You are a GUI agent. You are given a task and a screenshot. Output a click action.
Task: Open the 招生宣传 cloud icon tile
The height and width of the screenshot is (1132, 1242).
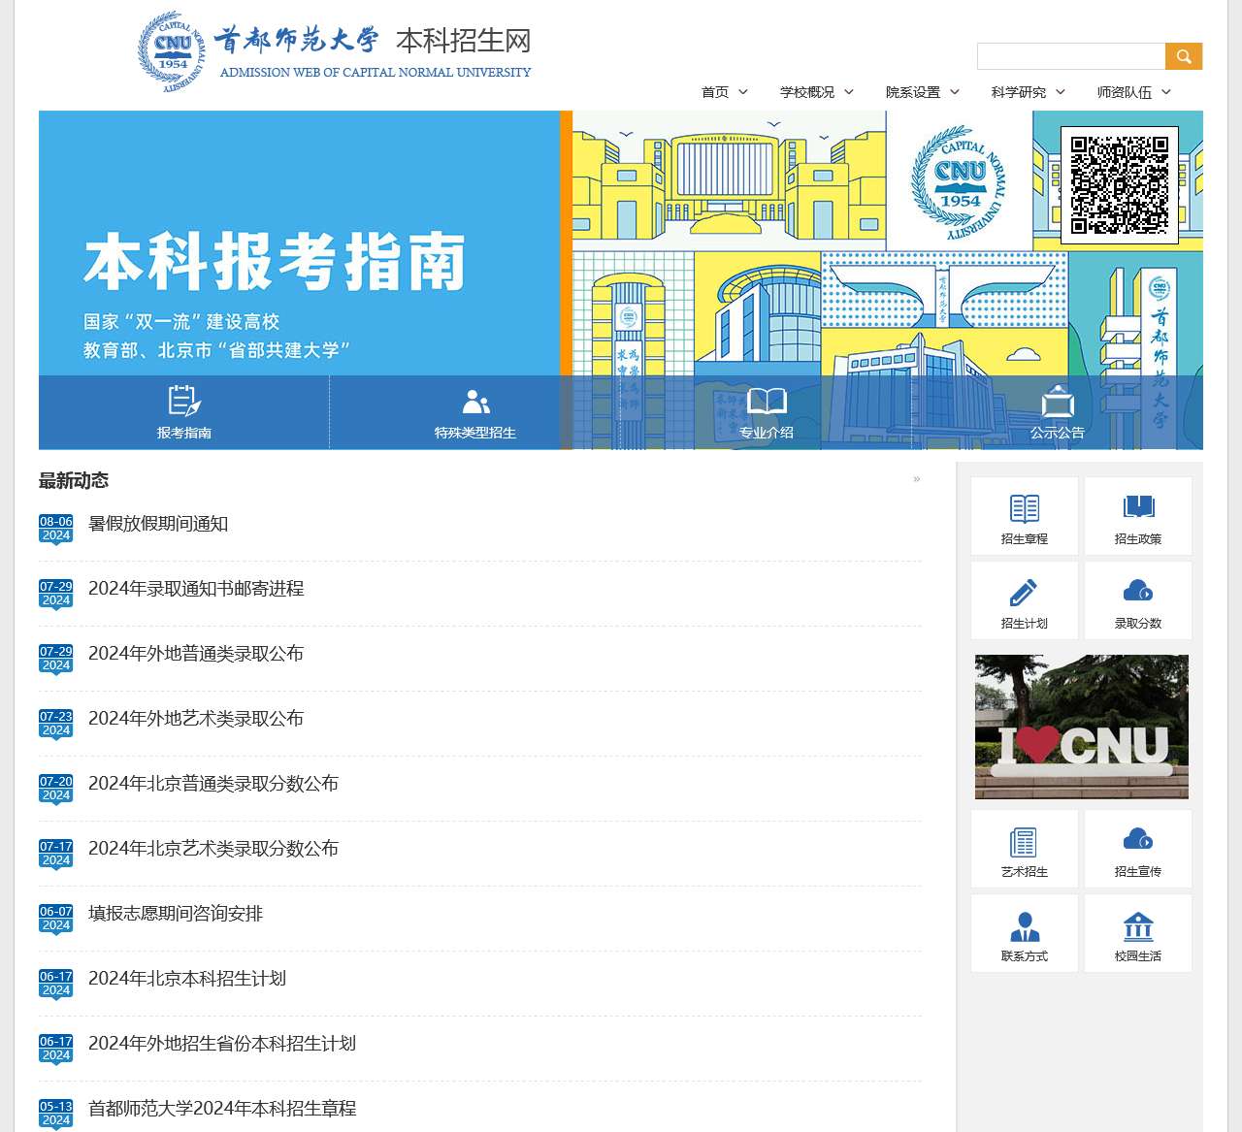point(1138,849)
